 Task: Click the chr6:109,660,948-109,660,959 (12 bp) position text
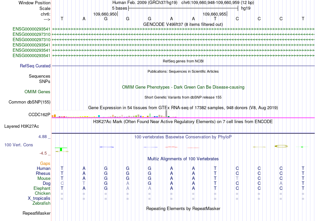(218, 3)
